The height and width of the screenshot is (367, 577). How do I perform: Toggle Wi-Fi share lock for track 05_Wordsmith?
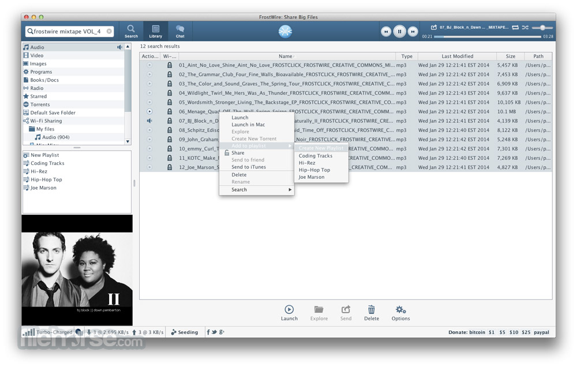(170, 102)
